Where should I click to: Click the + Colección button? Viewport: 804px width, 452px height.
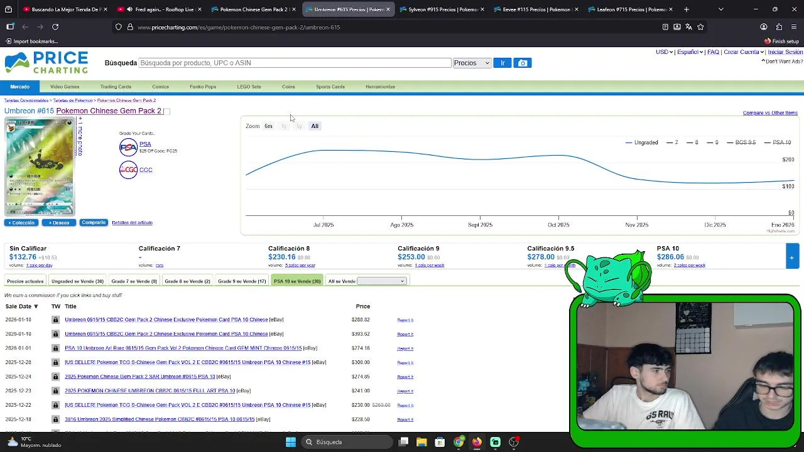21,223
